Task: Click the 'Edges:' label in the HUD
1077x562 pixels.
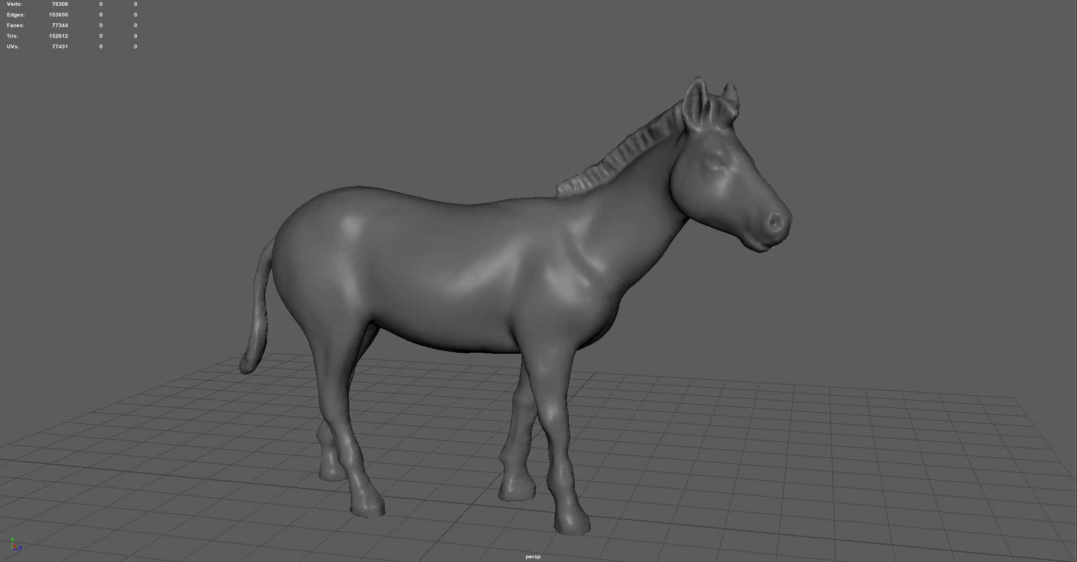Action: 15,15
